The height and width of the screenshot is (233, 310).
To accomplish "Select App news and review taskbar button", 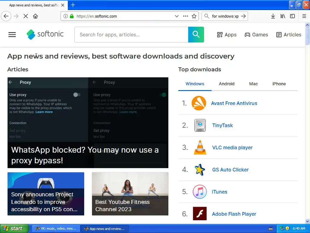I will coord(105,229).
